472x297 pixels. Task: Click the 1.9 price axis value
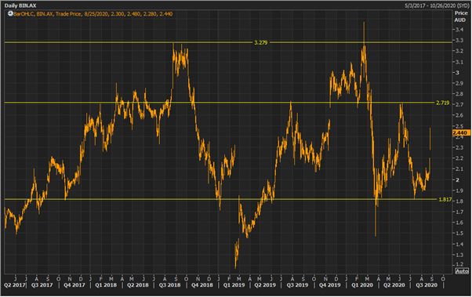click(459, 190)
